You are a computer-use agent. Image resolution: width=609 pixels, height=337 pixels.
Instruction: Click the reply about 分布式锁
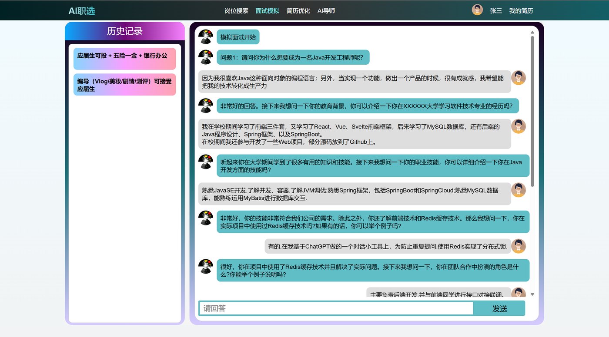[x=388, y=246]
